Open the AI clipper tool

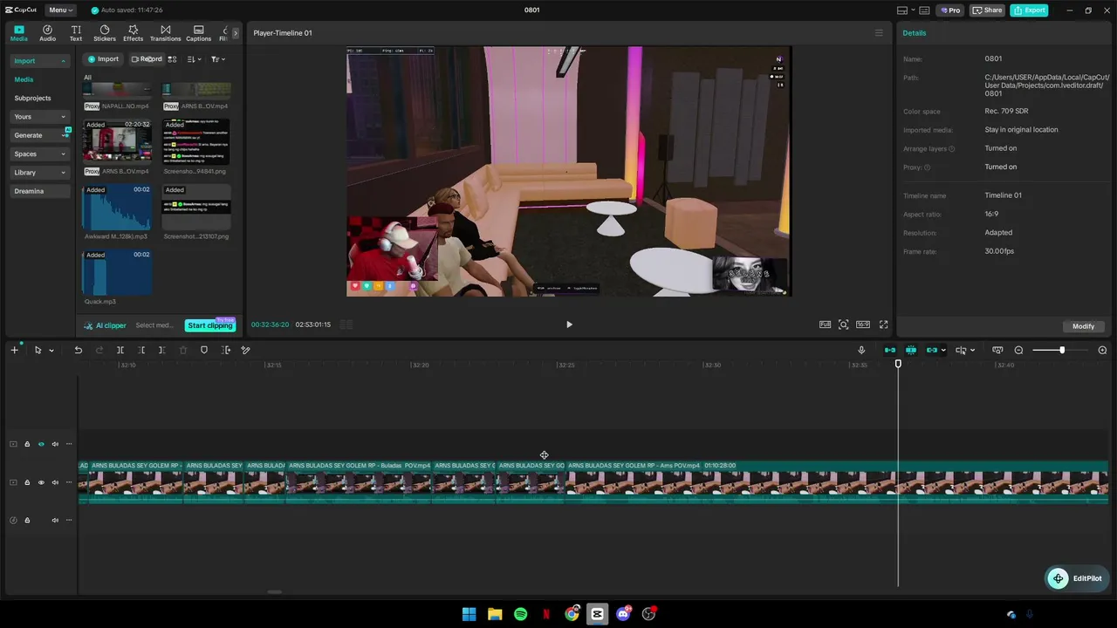[106, 325]
